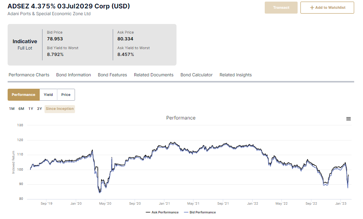Viewport: 363px width, 219px height.
Task: Toggle Ask Performance legend series
Action: [x=162, y=212]
